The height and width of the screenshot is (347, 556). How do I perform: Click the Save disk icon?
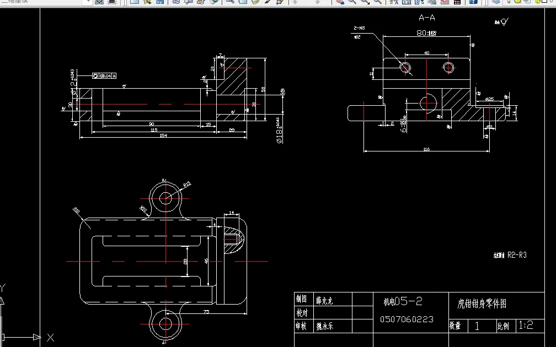pos(160,2)
